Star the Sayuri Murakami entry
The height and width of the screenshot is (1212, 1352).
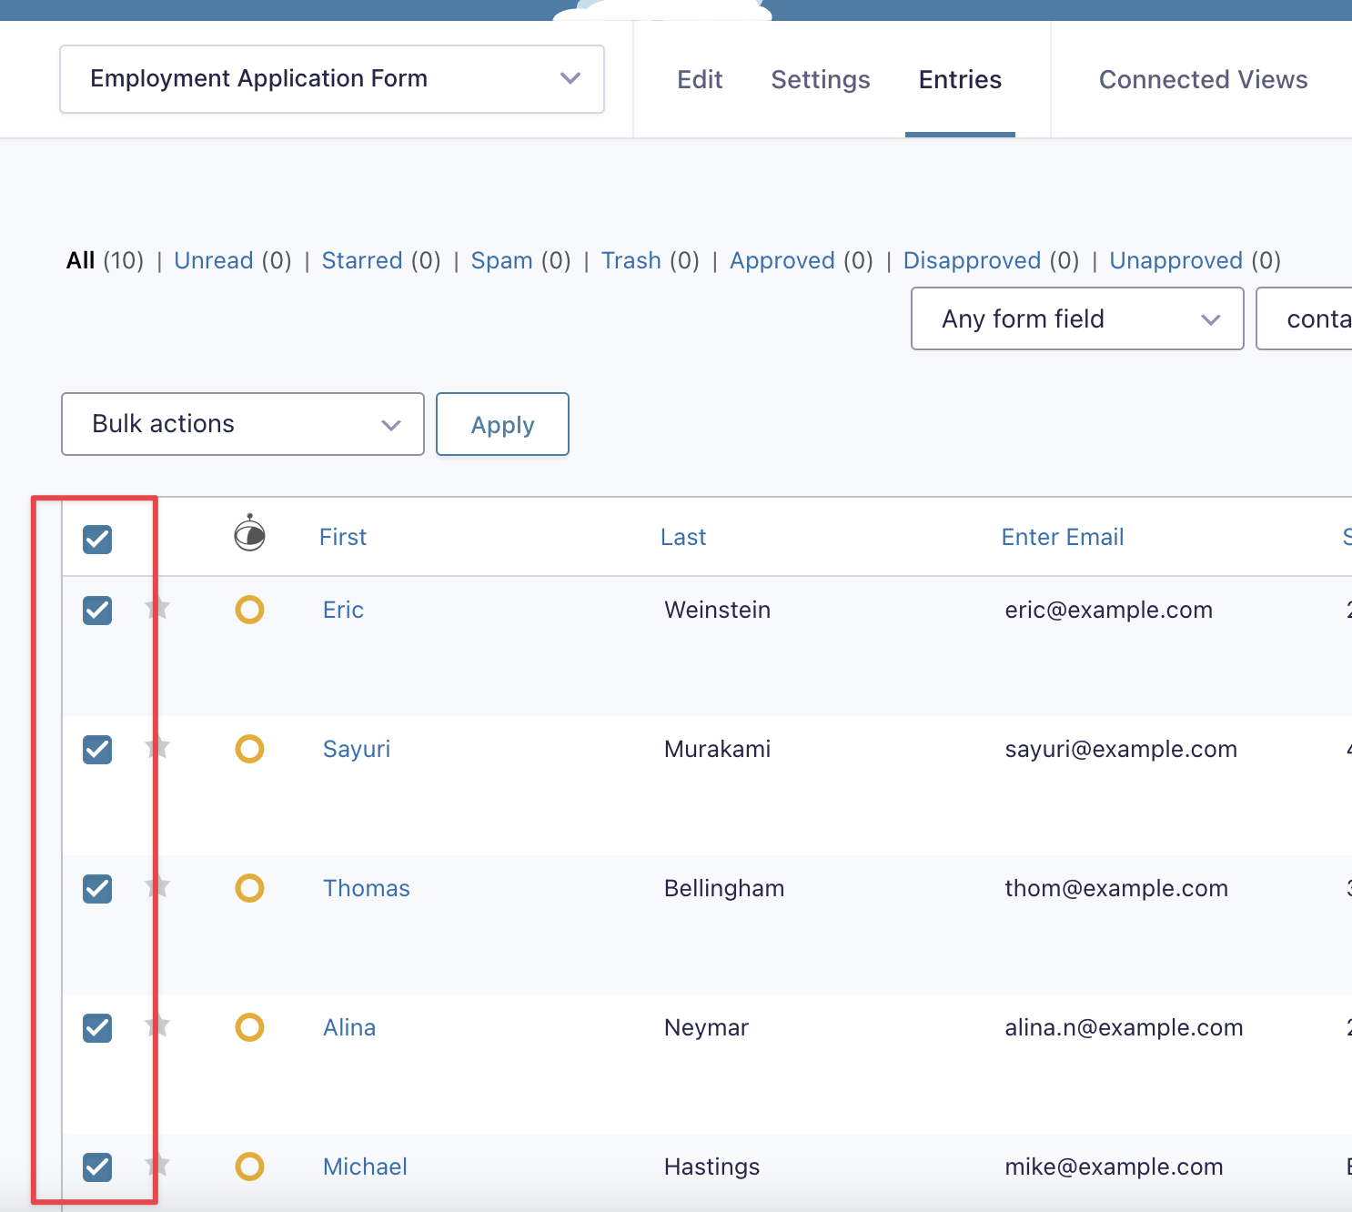[158, 747]
